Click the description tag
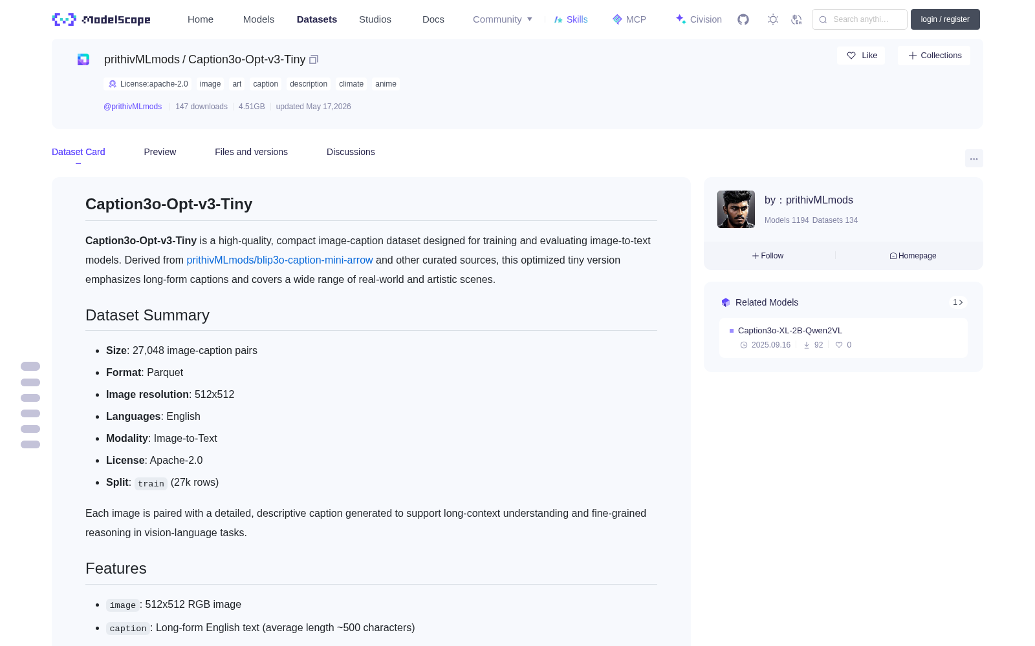 coord(309,84)
